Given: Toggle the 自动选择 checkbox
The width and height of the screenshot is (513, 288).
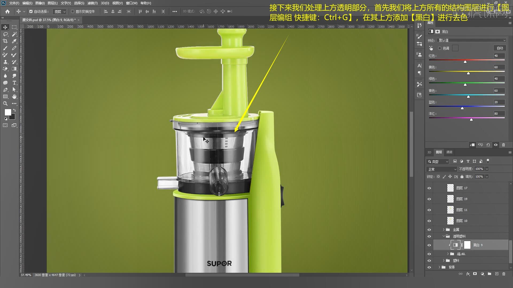Looking at the screenshot, I should 31,11.
